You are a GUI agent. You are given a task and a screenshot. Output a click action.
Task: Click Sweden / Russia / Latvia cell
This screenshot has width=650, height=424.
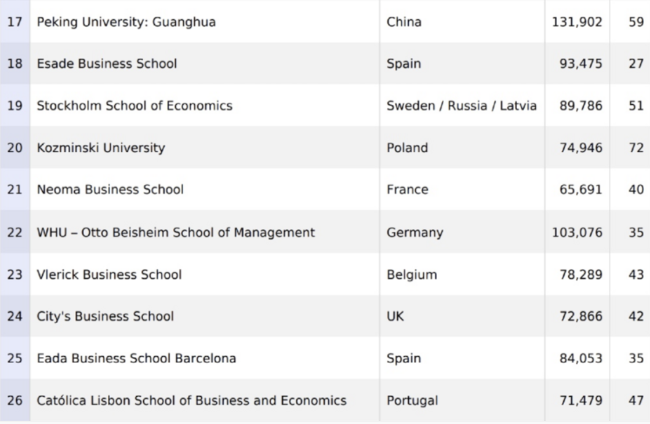461,106
